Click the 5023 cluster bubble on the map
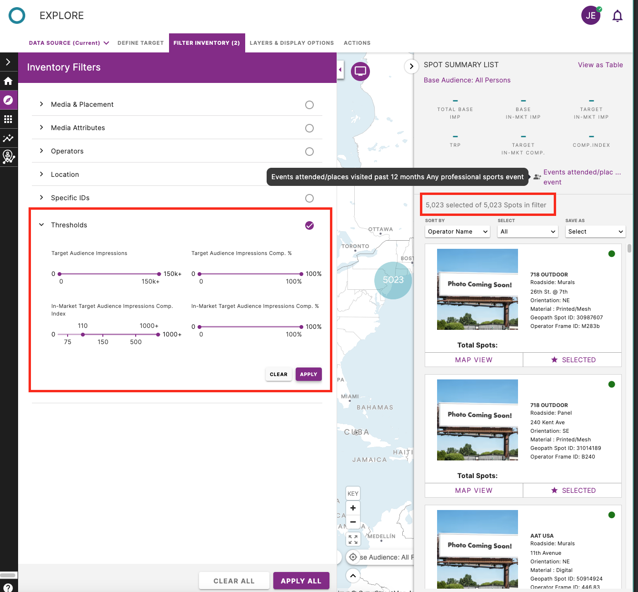This screenshot has height=592, width=638. tap(393, 280)
